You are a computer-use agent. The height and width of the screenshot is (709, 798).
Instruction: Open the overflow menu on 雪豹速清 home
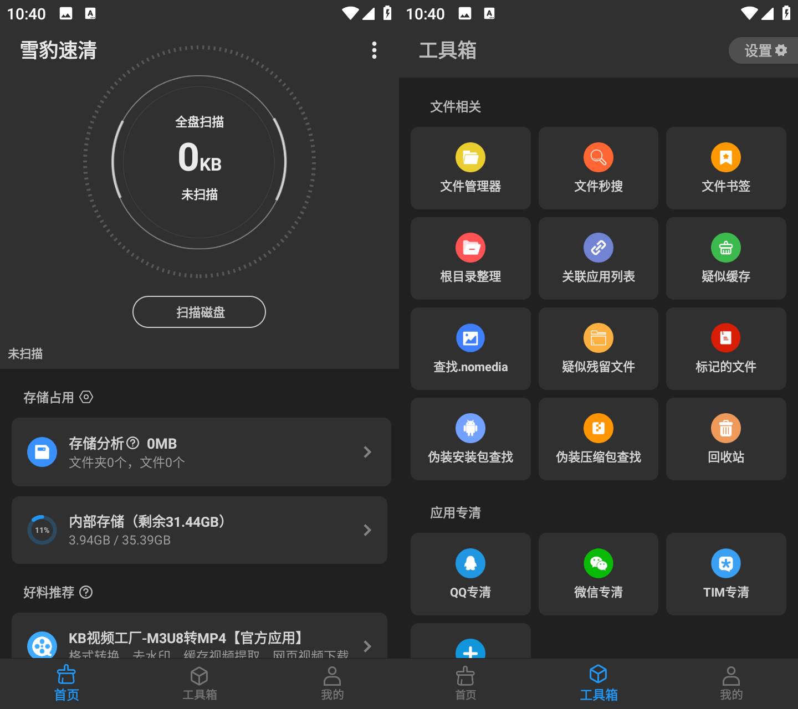(x=374, y=50)
